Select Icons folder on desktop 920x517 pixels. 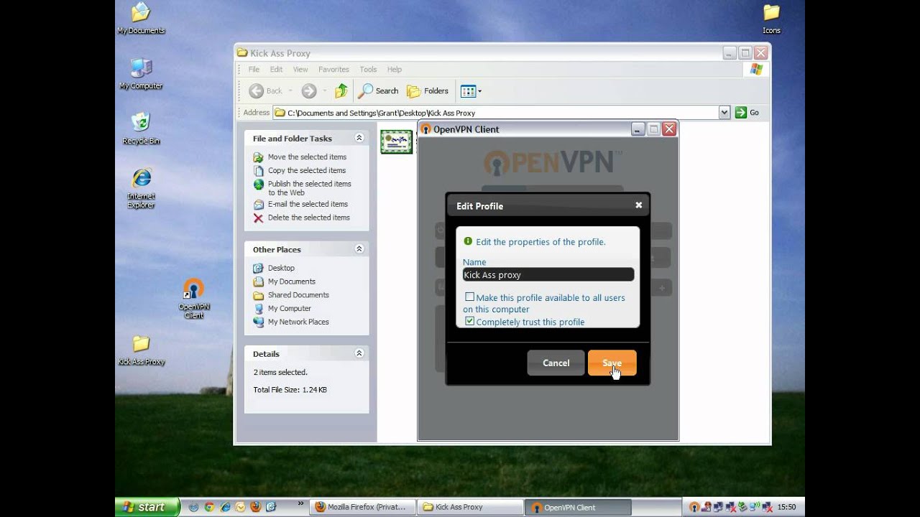coord(771,19)
